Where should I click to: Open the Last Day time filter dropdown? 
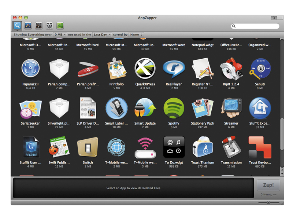coord(102,34)
